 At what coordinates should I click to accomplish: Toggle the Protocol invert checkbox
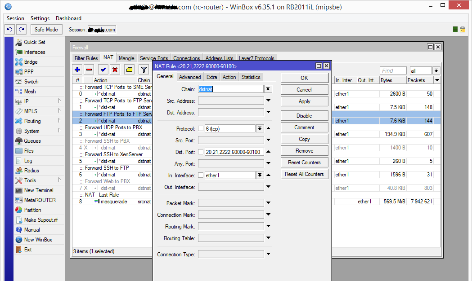pyautogui.click(x=201, y=128)
